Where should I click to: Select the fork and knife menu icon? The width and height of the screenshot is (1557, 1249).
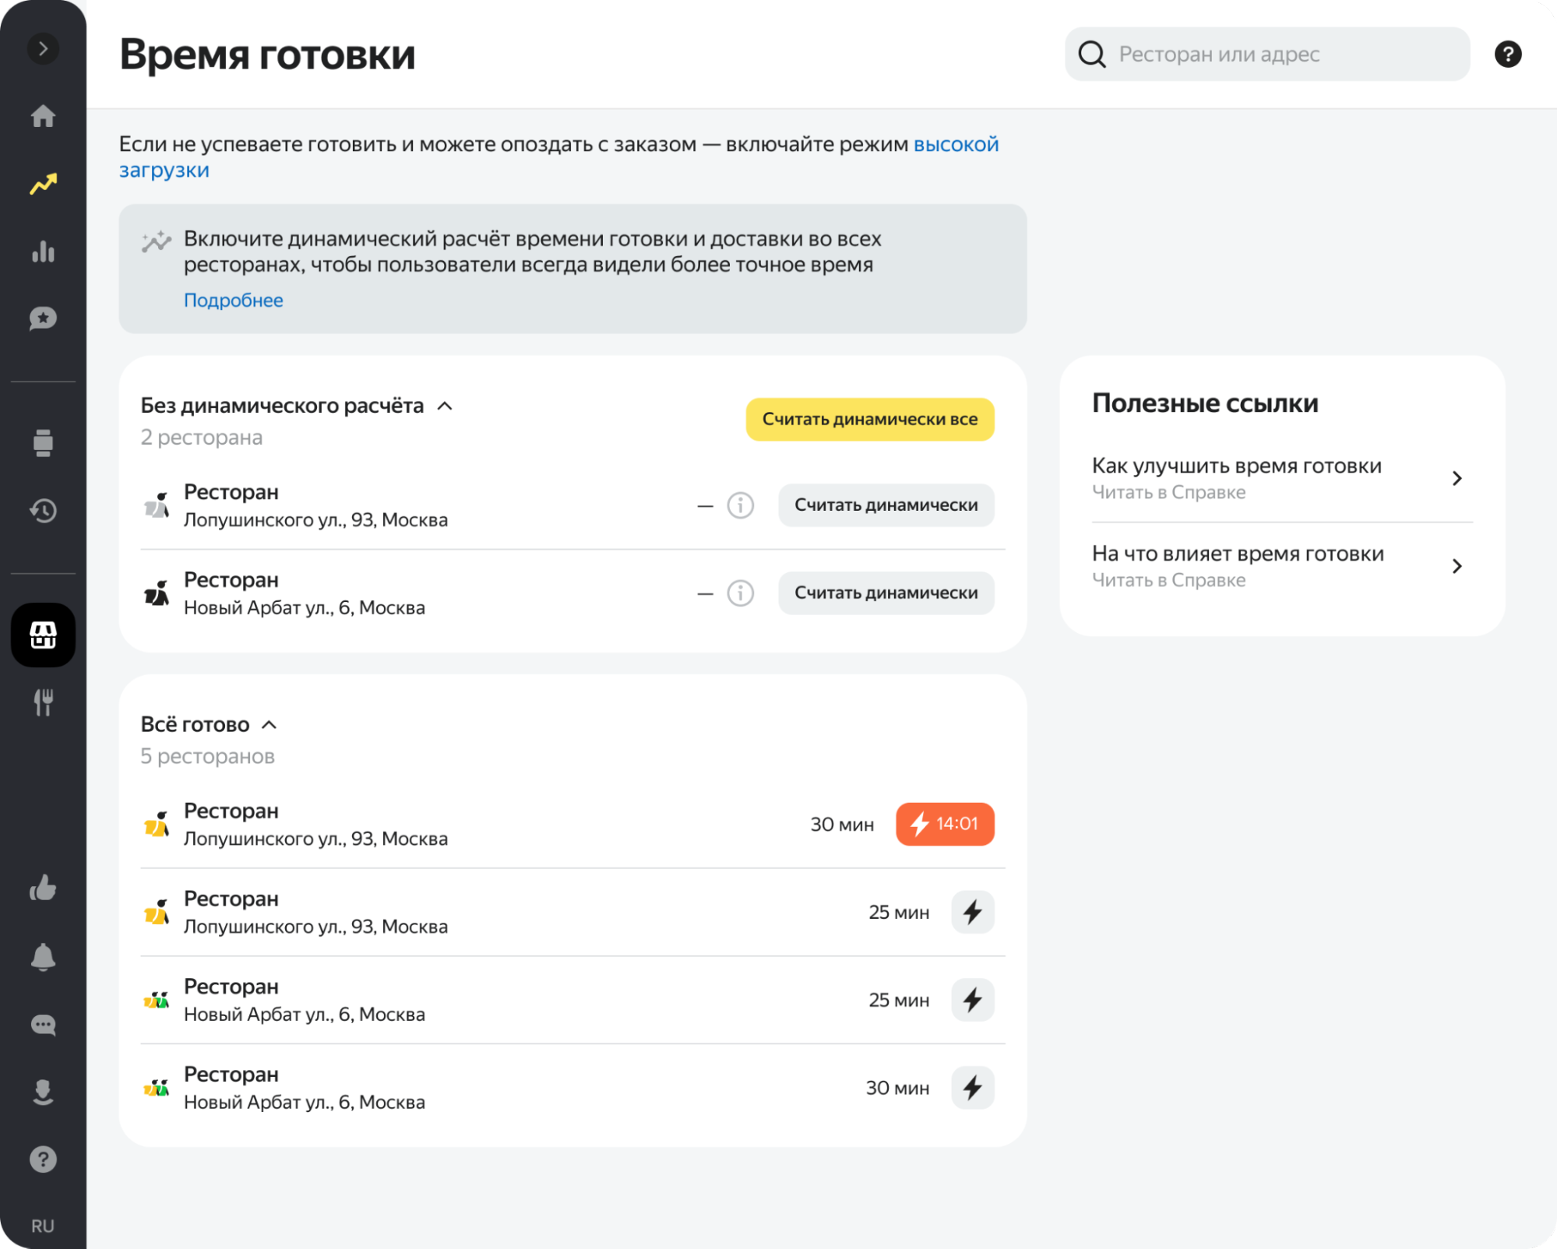coord(43,702)
